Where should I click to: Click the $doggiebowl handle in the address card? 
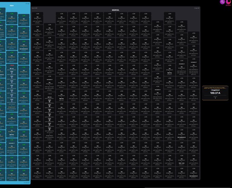(215, 90)
